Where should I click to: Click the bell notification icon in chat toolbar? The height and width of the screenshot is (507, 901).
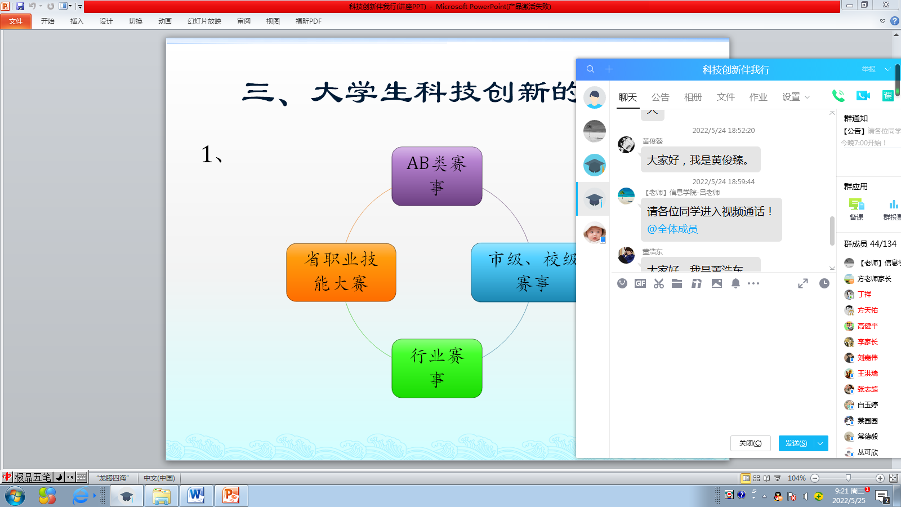click(x=735, y=283)
